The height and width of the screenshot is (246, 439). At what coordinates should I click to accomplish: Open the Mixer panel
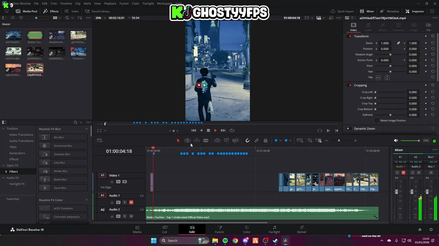coord(367,11)
